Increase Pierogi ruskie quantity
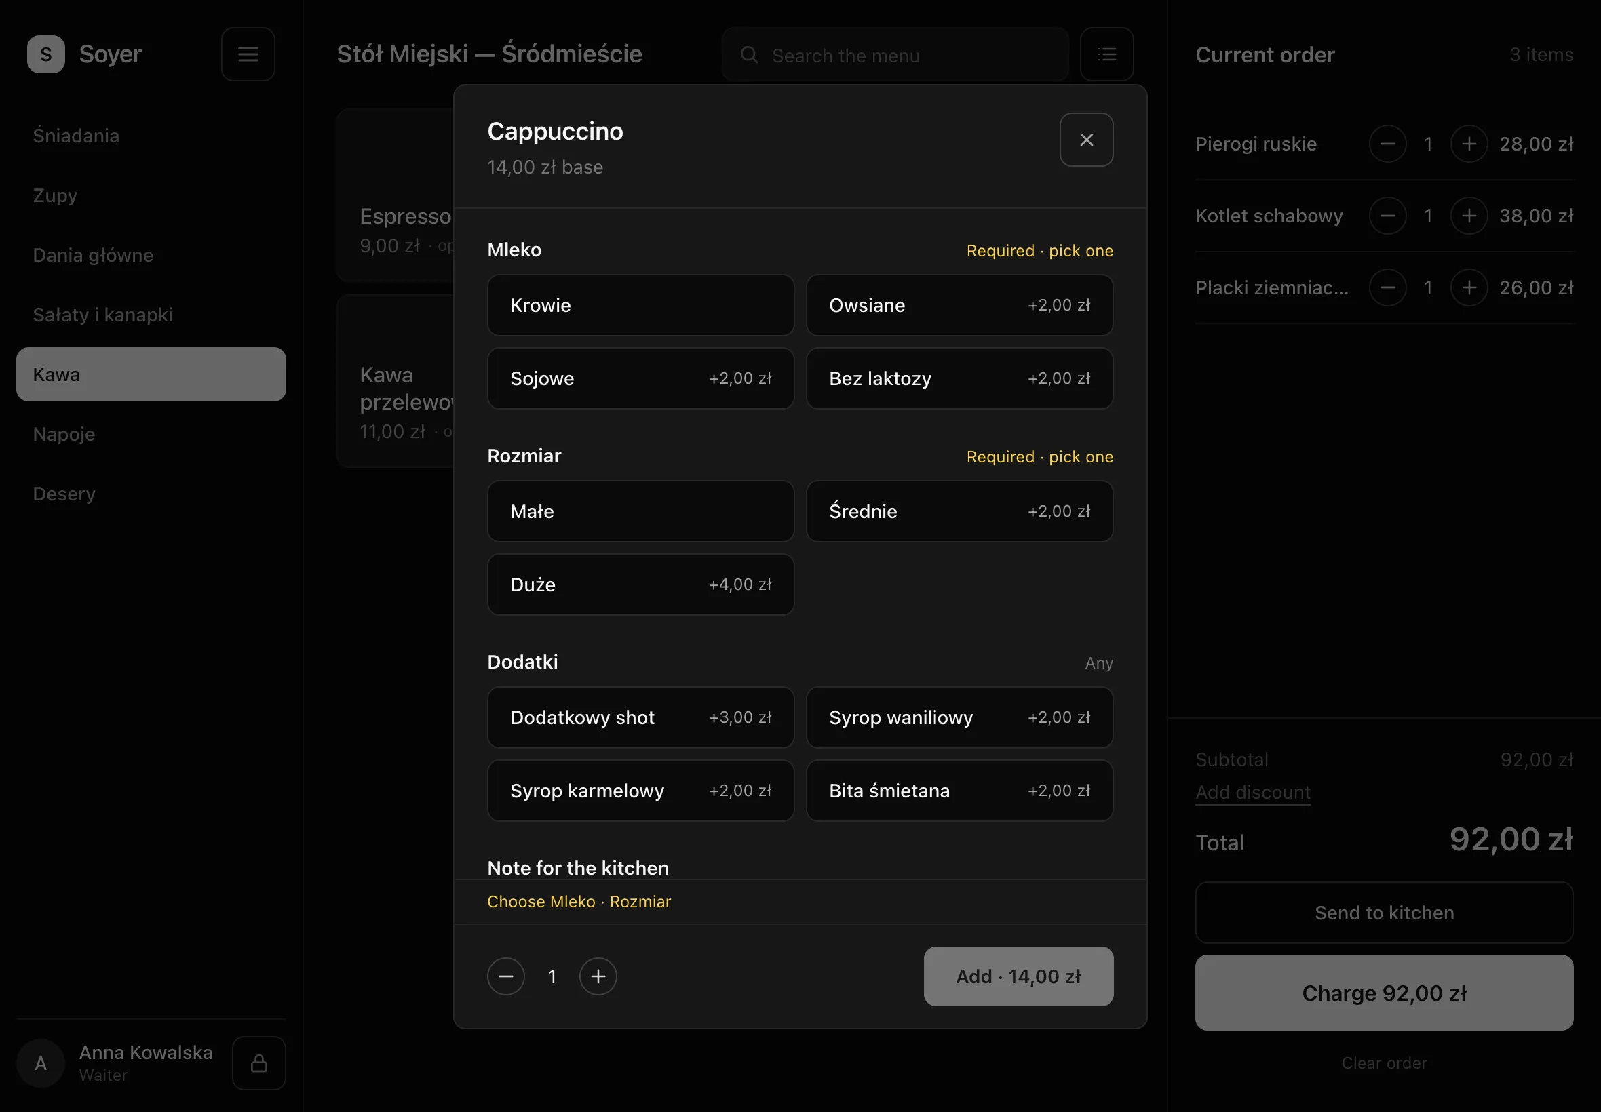This screenshot has height=1112, width=1601. tap(1469, 144)
